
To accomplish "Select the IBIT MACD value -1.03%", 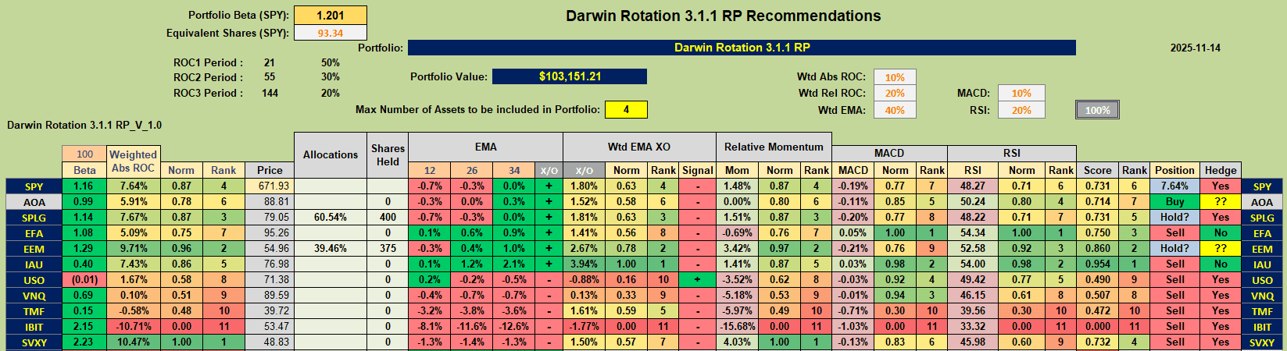I will point(853,327).
